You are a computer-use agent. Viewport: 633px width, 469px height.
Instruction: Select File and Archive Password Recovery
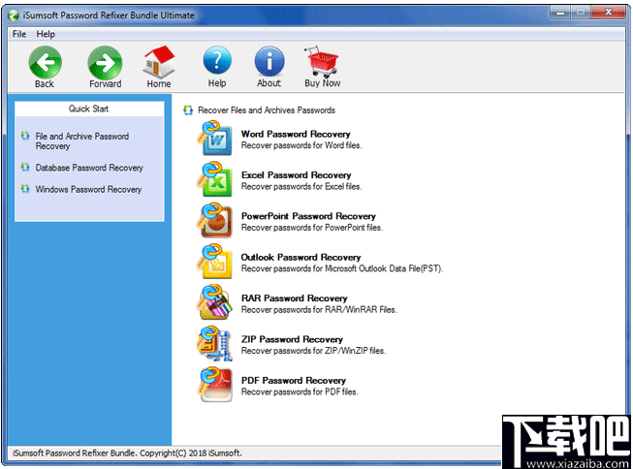click(x=82, y=141)
